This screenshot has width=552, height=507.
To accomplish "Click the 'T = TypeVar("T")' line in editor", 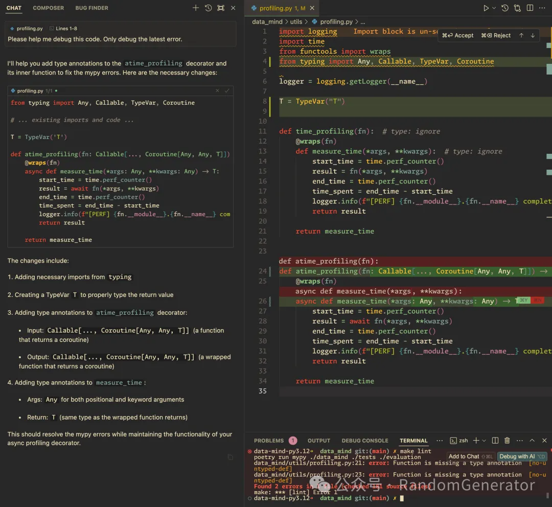I will (312, 101).
